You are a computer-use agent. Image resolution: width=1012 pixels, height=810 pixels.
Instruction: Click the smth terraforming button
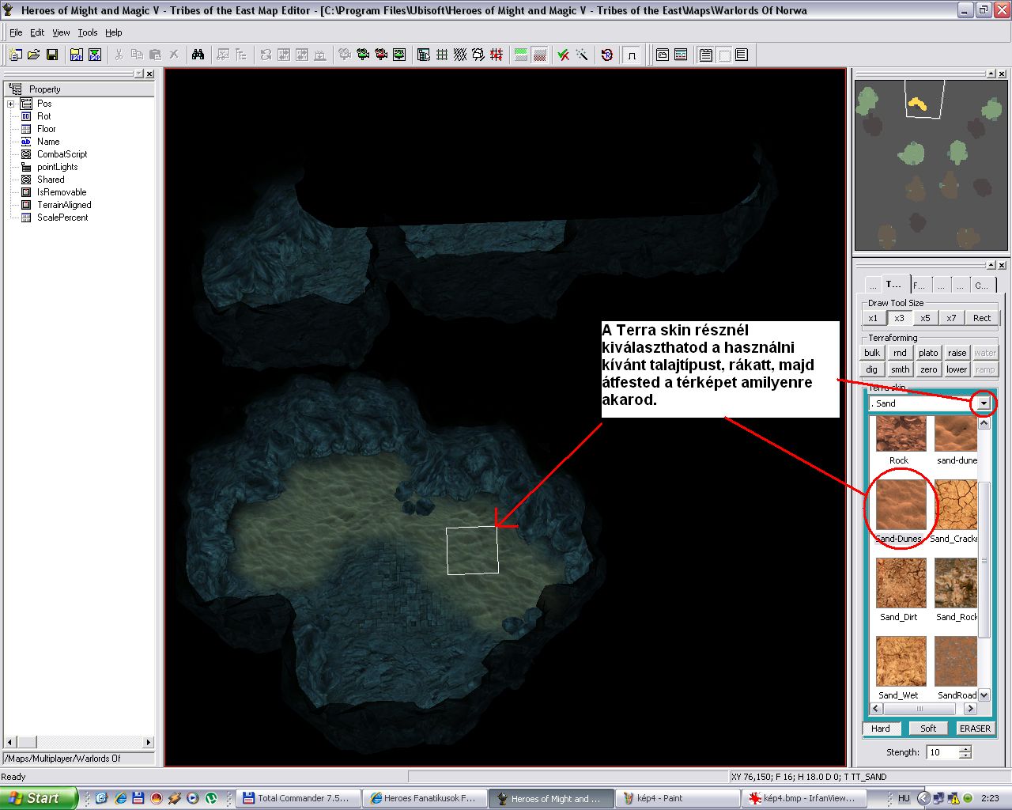900,369
